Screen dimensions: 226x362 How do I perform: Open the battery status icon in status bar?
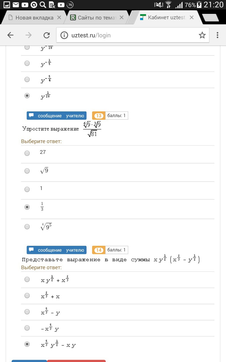point(199,5)
